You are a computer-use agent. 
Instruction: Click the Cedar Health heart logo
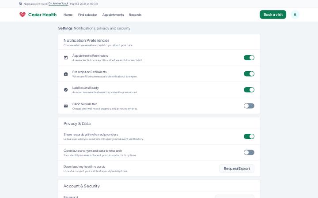pos(23,15)
